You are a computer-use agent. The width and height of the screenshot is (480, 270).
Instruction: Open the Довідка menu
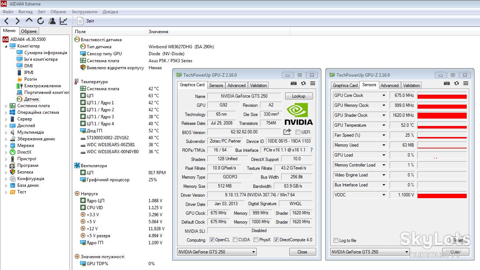pyautogui.click(x=110, y=12)
